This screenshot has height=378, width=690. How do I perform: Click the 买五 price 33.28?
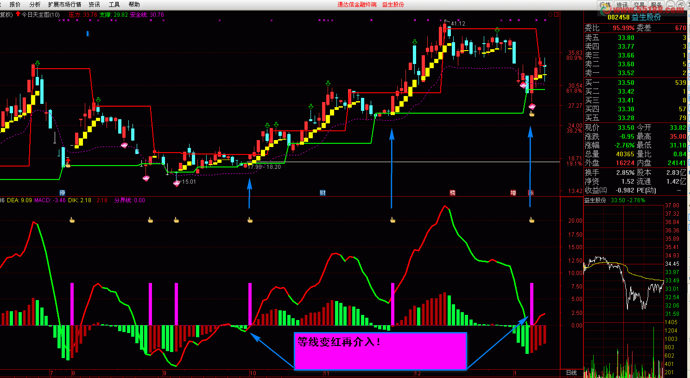pyautogui.click(x=626, y=118)
